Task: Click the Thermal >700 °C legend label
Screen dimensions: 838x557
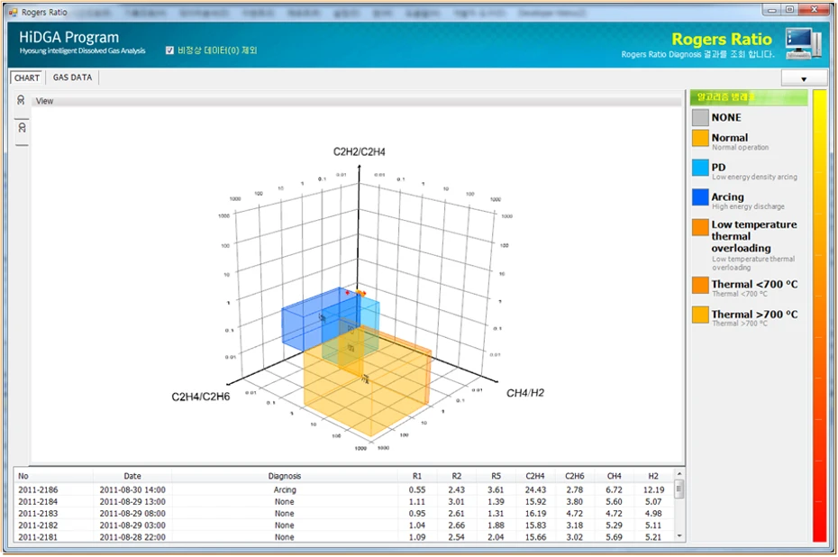Action: coord(754,315)
